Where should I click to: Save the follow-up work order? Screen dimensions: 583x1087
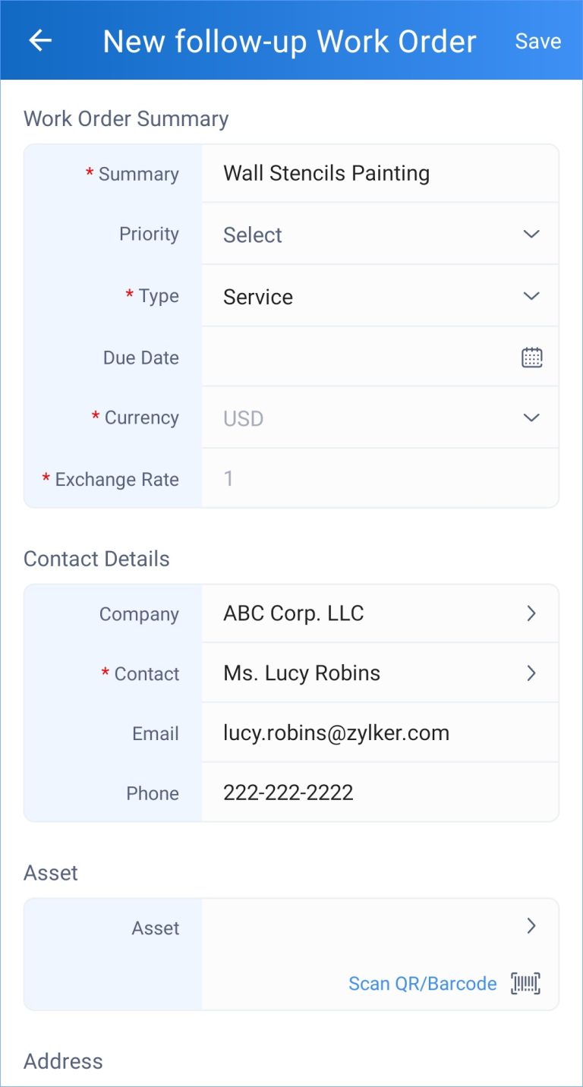click(x=537, y=41)
